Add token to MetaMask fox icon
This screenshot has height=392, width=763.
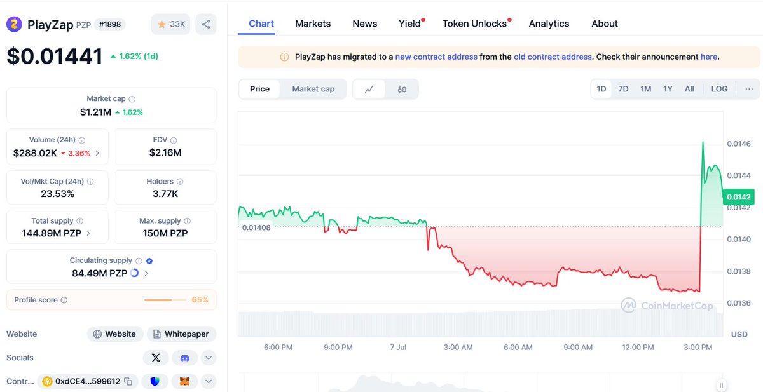[185, 382]
